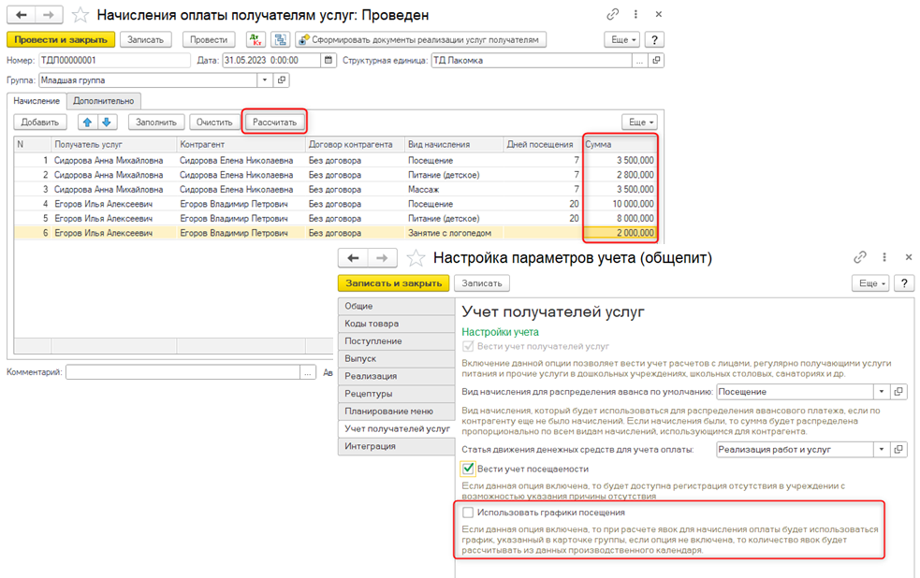Expand the Группа dropdown list

pyautogui.click(x=265, y=80)
